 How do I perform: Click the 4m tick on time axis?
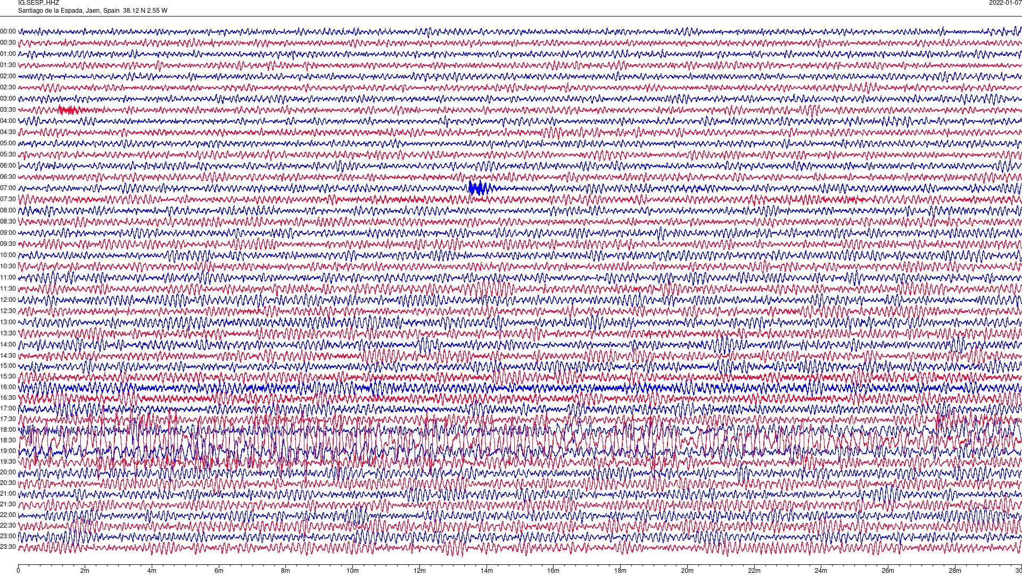152,571
